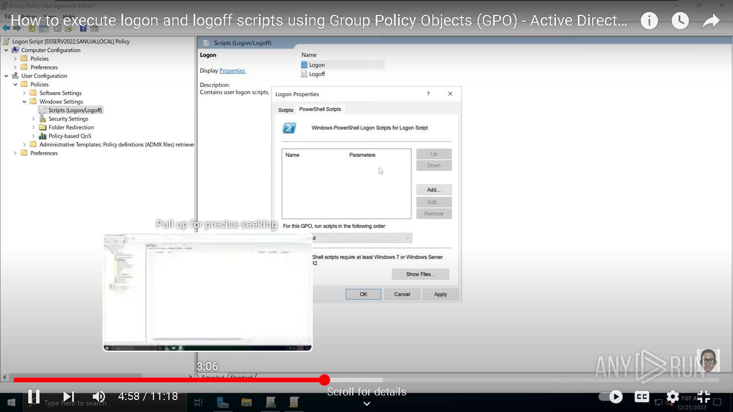Click the User Configuration user icon
Screen dimensions: 733x412
(15, 76)
